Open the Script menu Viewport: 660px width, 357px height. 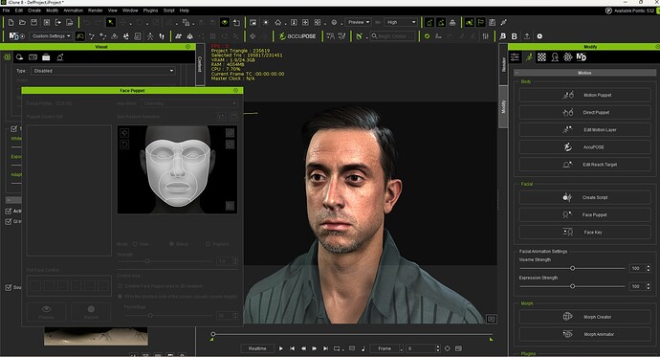pyautogui.click(x=168, y=11)
